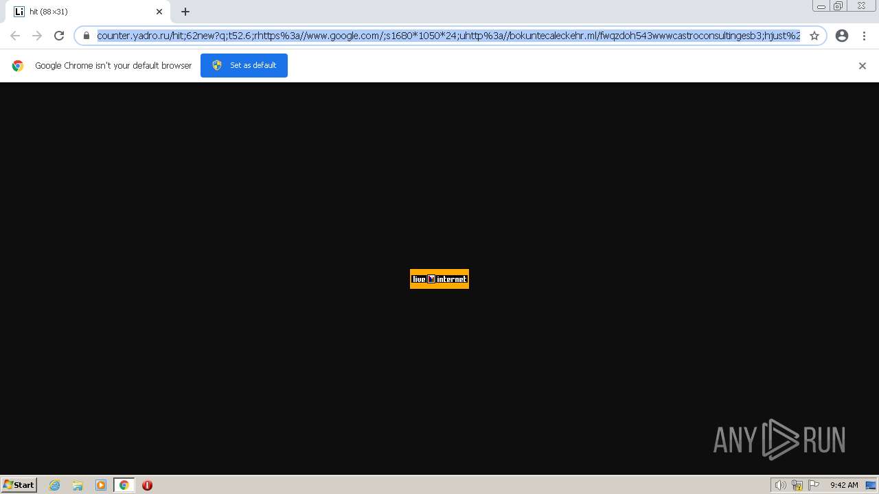Reload the current page
Viewport: 879px width, 494px height.
coord(59,36)
